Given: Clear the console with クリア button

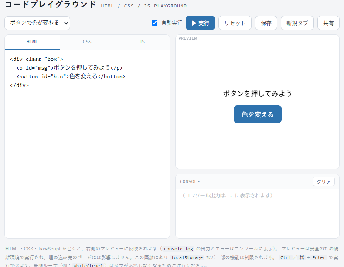Looking at the screenshot, I should tap(324, 181).
